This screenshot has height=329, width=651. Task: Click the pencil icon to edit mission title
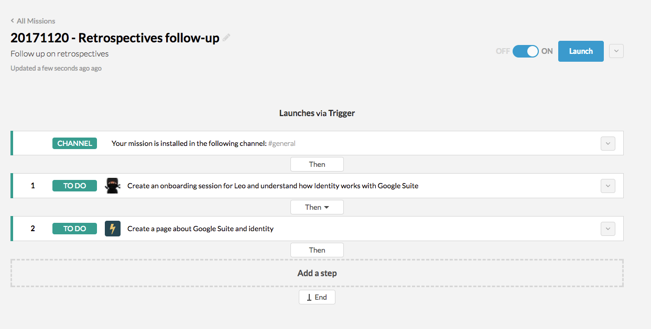tap(226, 38)
